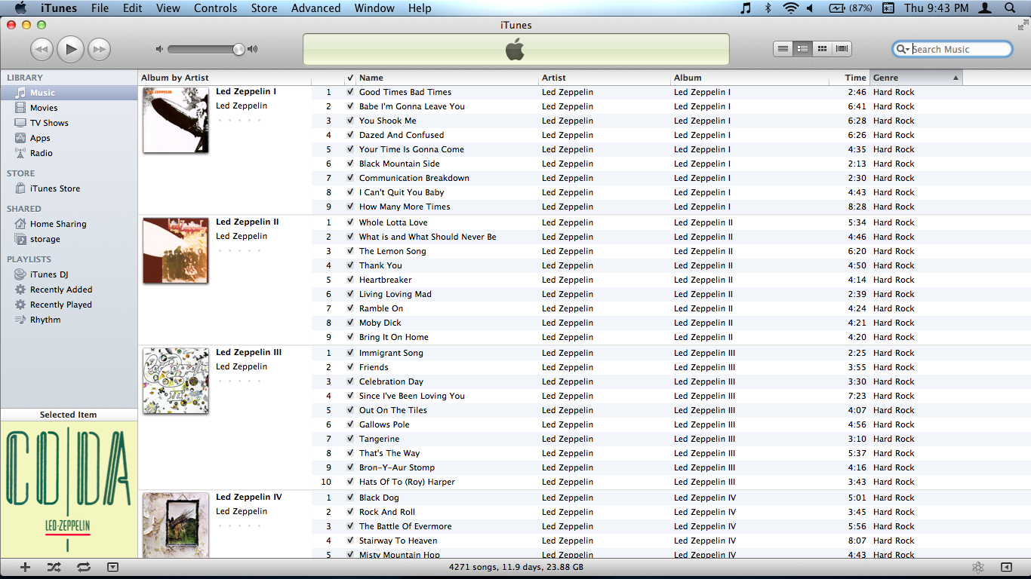Screen dimensions: 1031x579
Task: Select Led Zeppelin III album cover
Action: 176,381
